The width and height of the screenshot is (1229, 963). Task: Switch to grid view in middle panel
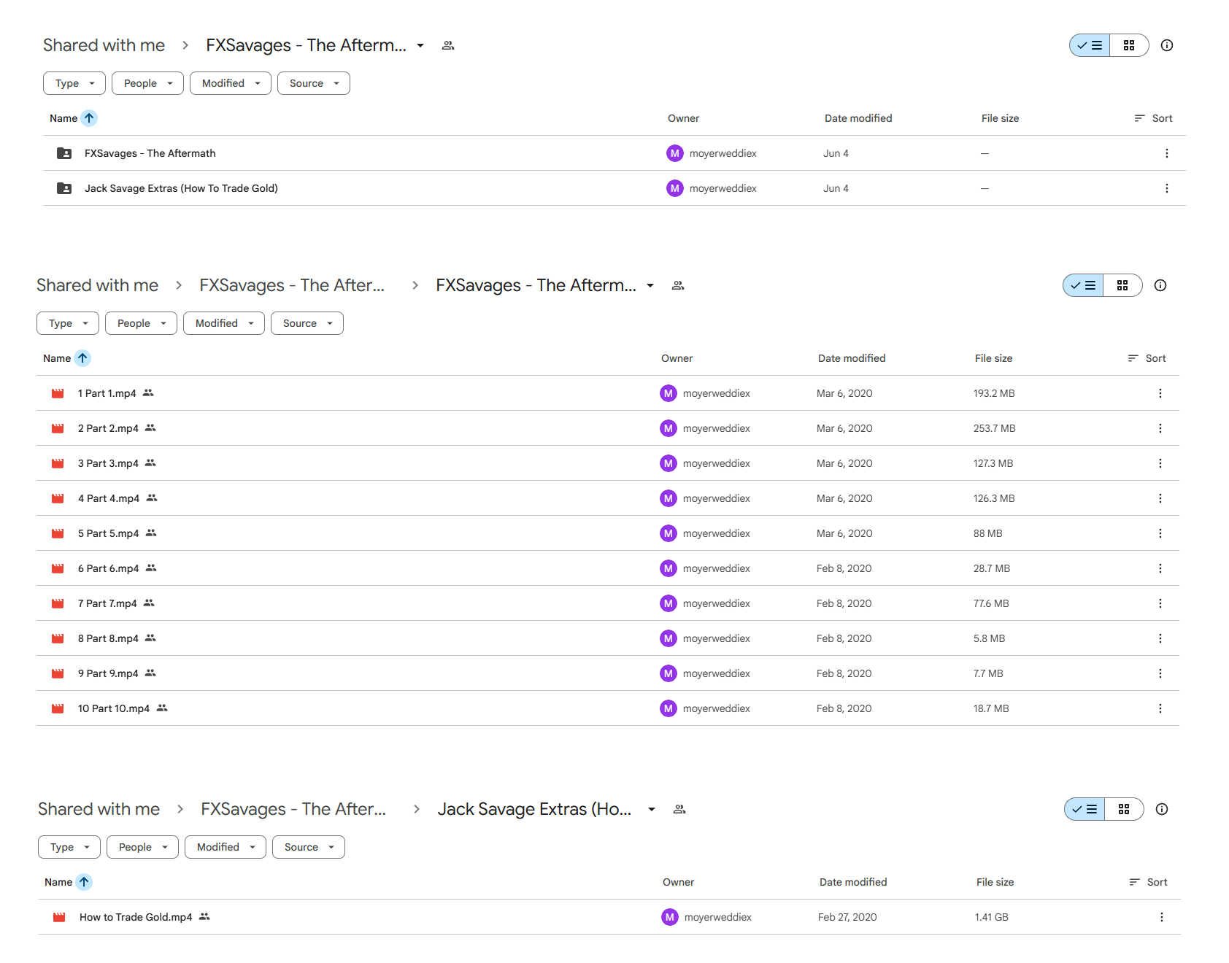[x=1122, y=285]
